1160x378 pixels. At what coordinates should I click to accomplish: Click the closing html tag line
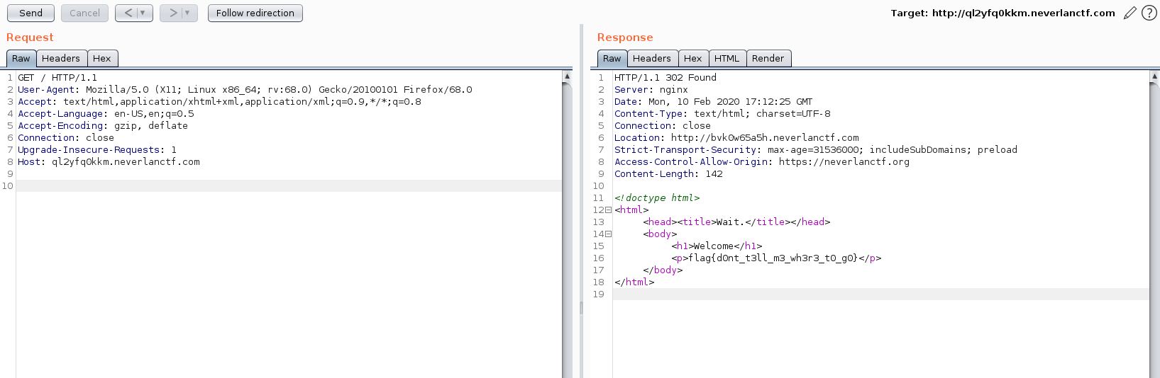634,282
